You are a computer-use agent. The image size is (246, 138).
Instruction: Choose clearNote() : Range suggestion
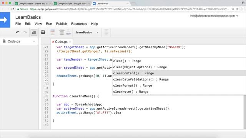[179, 92]
